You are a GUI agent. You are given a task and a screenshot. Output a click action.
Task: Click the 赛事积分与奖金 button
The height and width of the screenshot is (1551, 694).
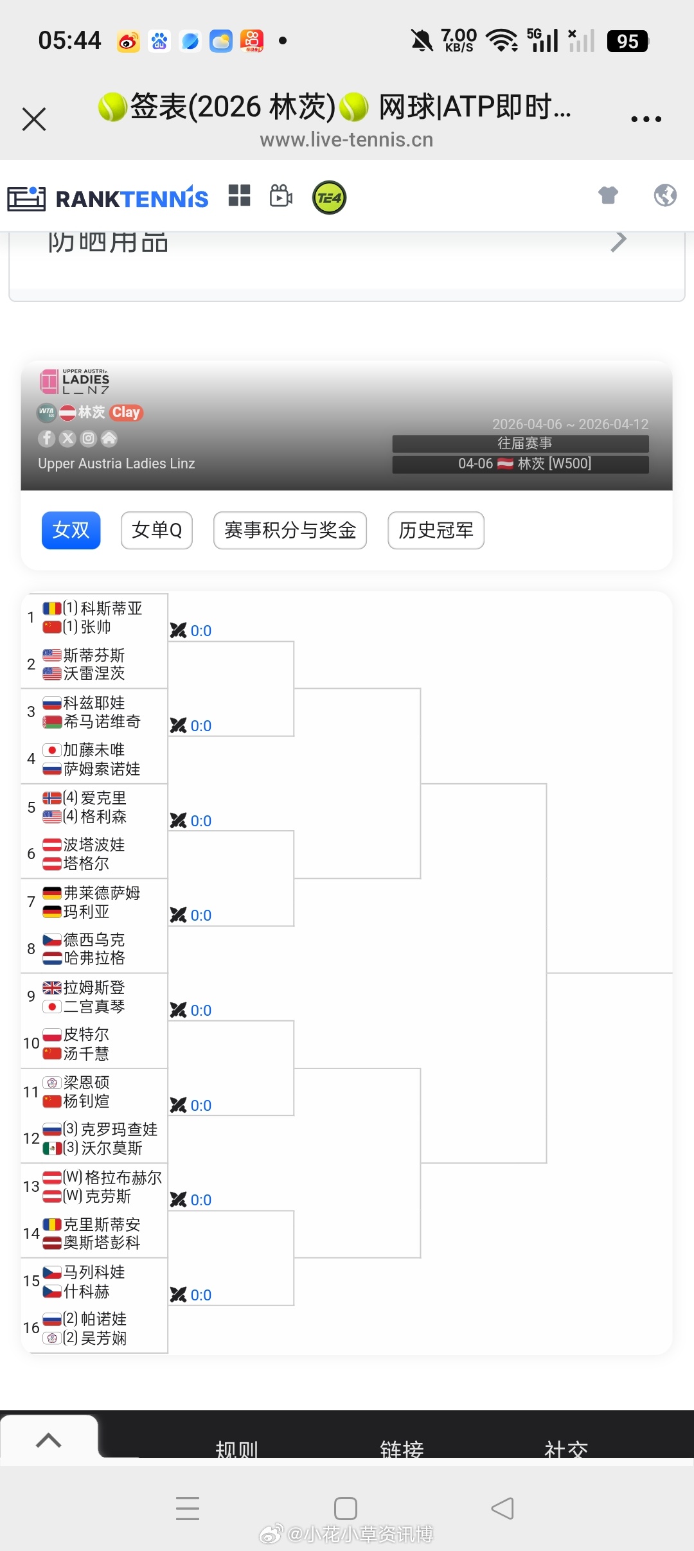click(x=290, y=530)
